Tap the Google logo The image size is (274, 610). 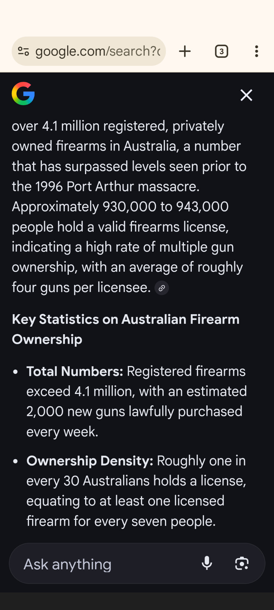pos(23,93)
